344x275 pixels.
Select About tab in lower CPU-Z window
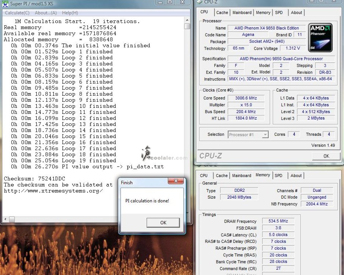click(x=296, y=176)
